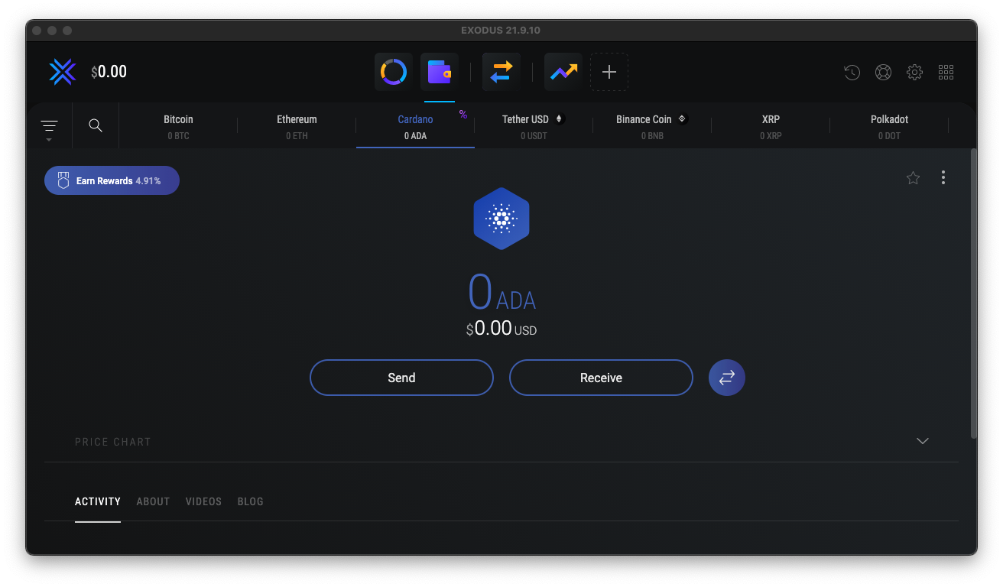Viewport: 1003px width, 587px height.
Task: Open the trending chart app icon
Action: tap(563, 72)
